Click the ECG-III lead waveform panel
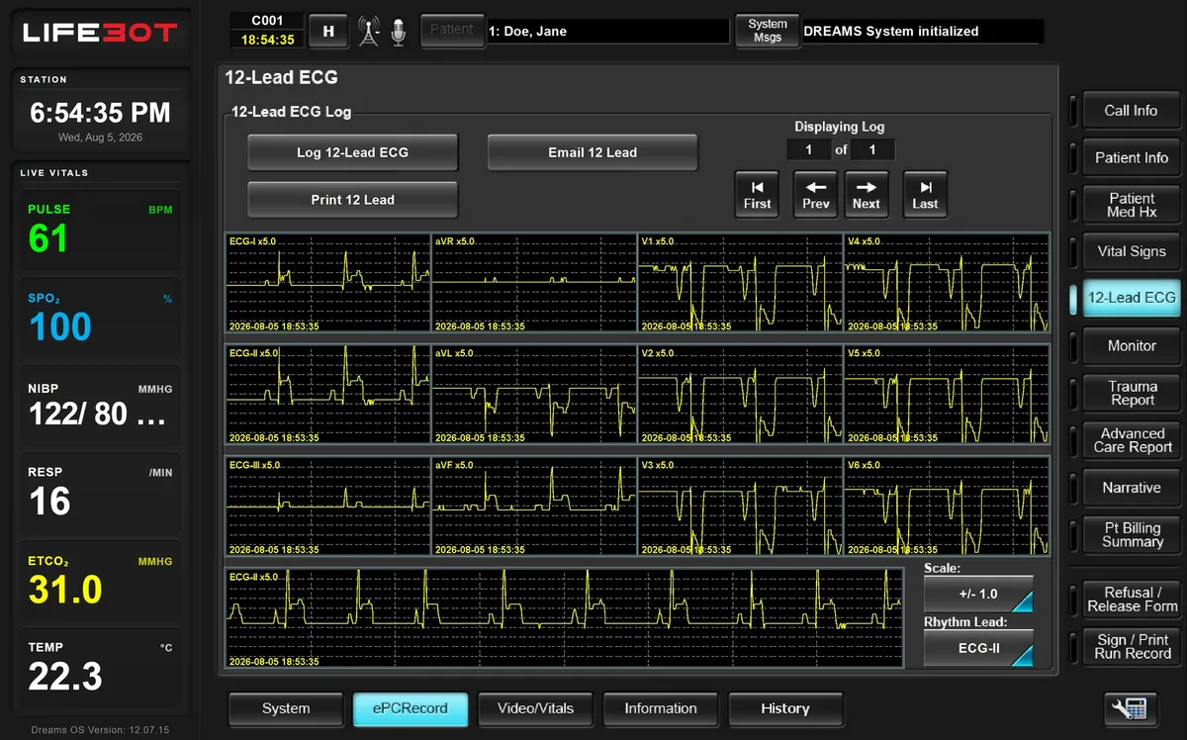1187x740 pixels. 328,506
